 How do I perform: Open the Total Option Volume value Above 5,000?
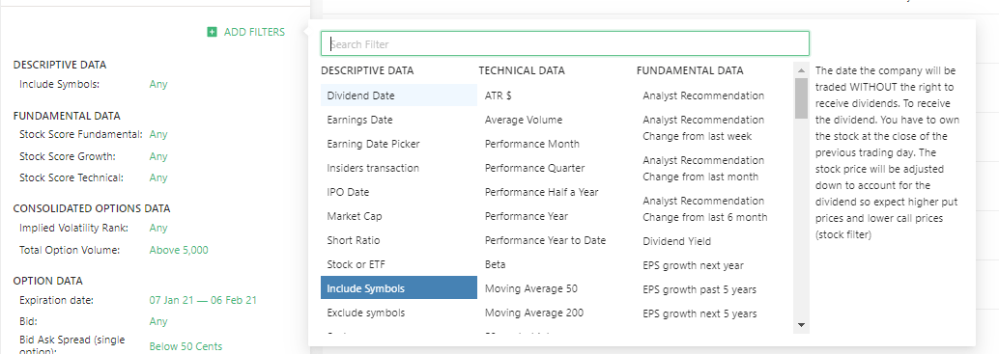179,250
